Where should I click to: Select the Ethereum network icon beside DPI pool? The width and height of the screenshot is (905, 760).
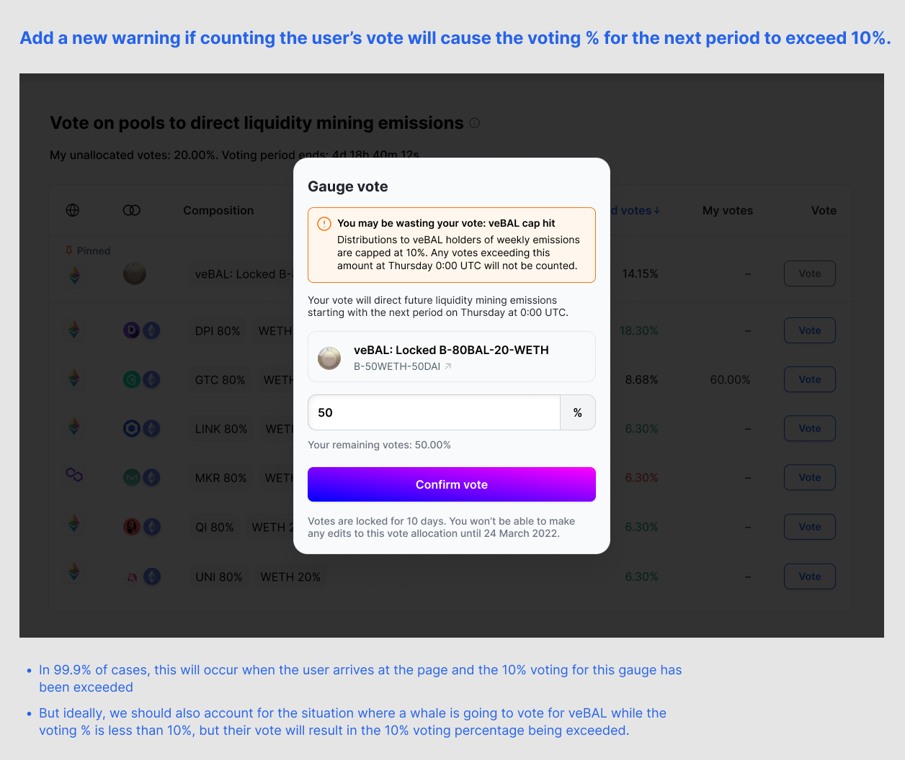click(74, 330)
